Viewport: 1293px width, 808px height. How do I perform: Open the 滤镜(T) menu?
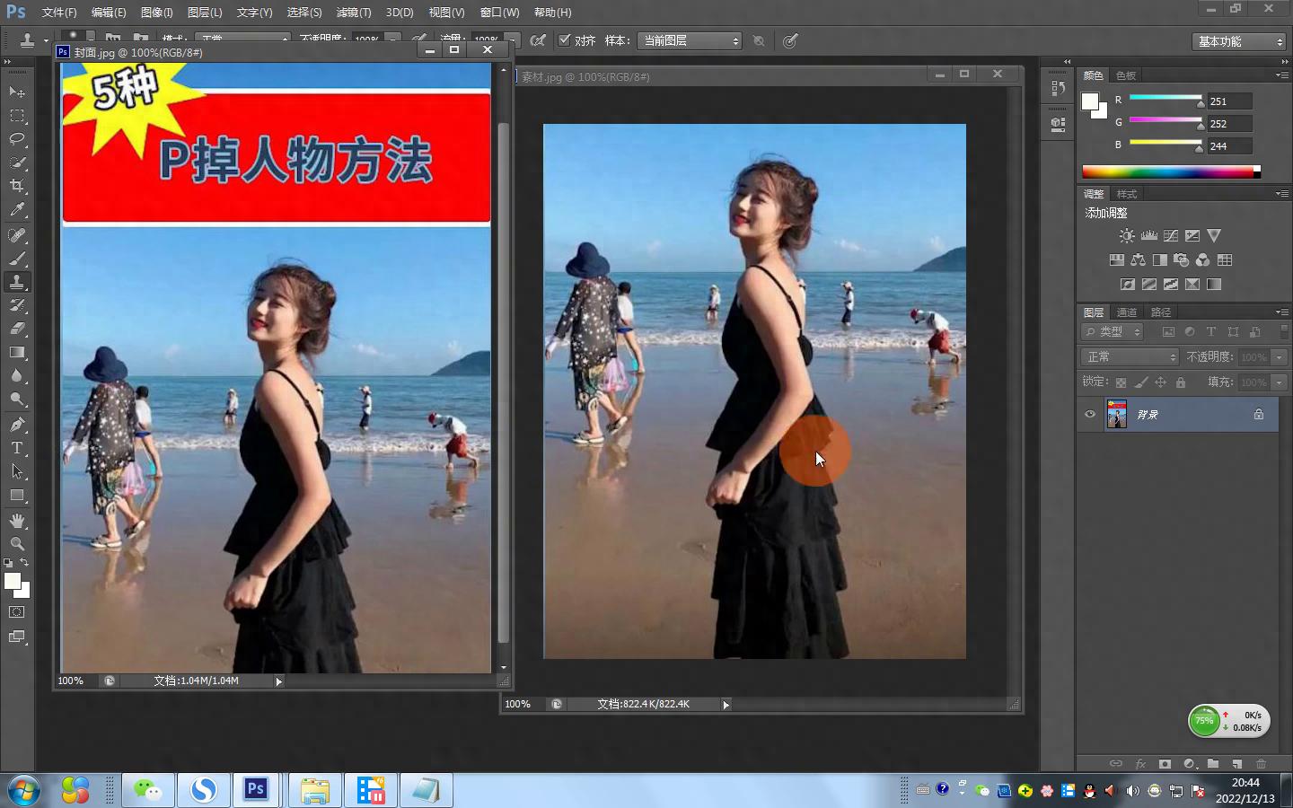tap(353, 13)
